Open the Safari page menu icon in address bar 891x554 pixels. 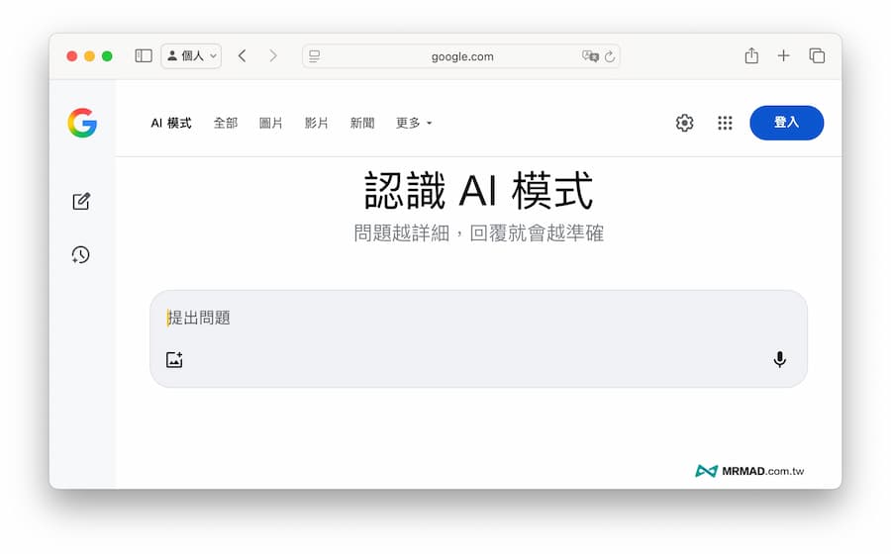(x=314, y=56)
